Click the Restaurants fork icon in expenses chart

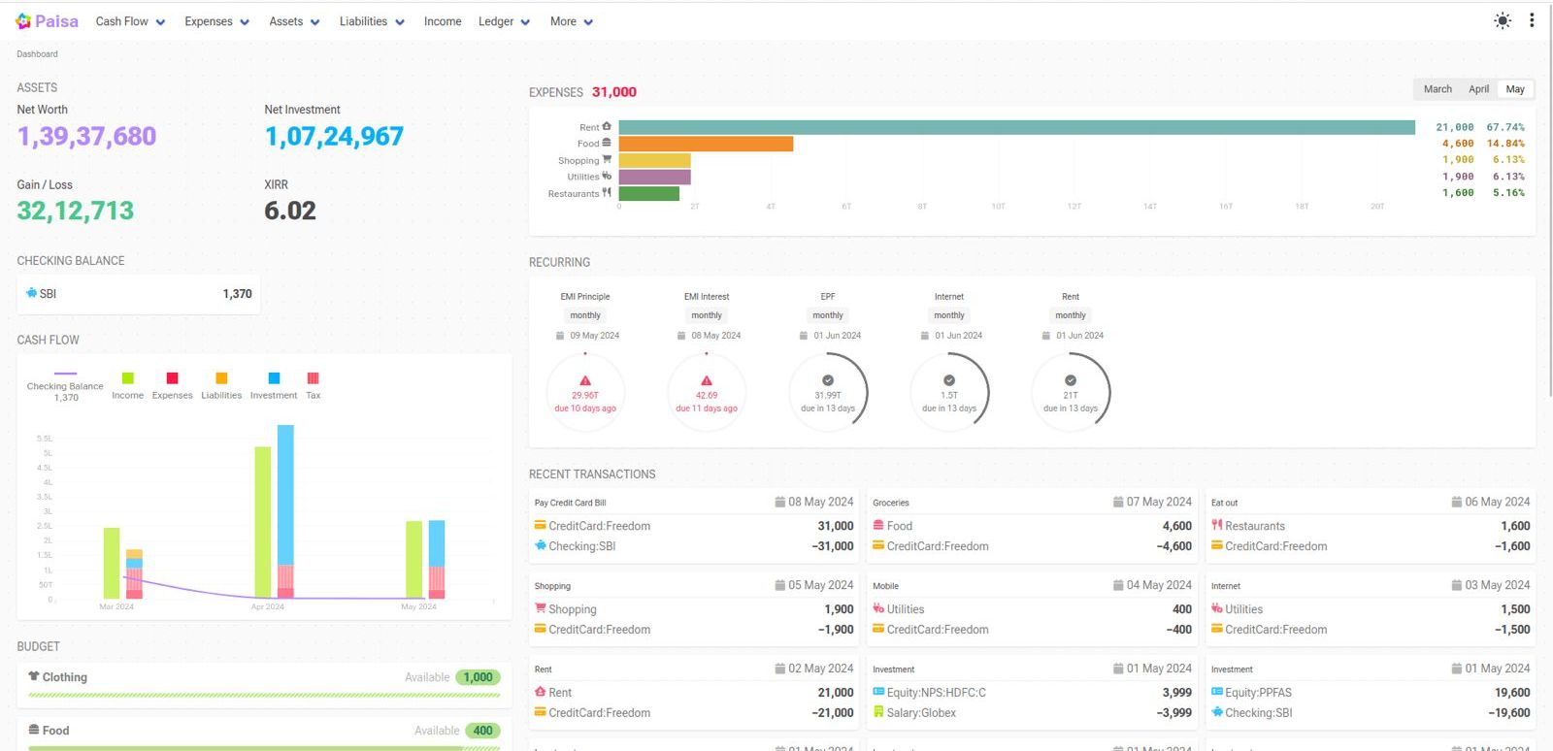pyautogui.click(x=607, y=192)
